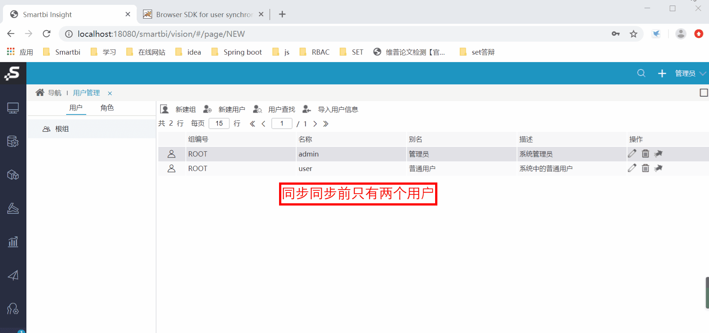This screenshot has height=333, width=709.
Task: Bookmark this page with star icon
Action: pos(634,34)
